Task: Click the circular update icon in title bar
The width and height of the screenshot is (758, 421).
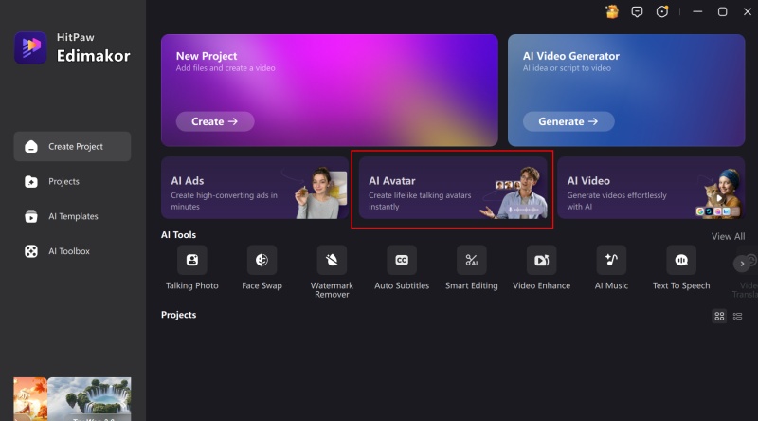Action: (661, 11)
